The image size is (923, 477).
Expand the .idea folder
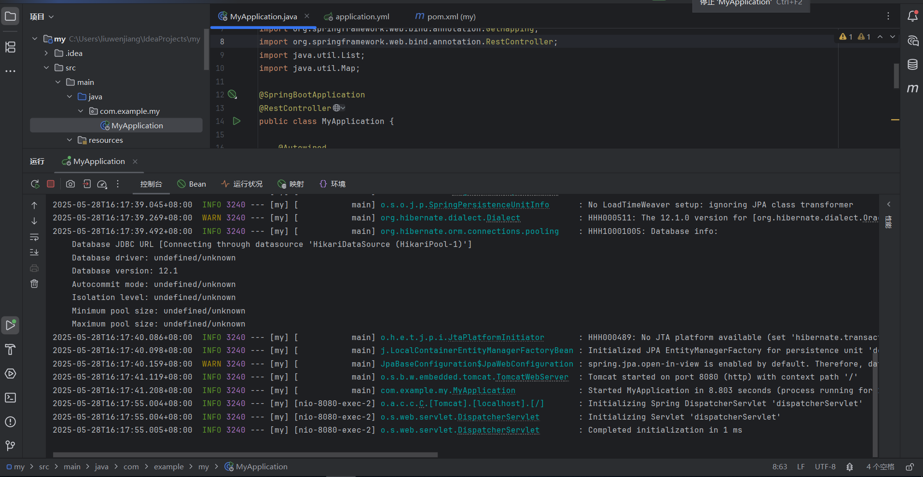click(x=46, y=53)
